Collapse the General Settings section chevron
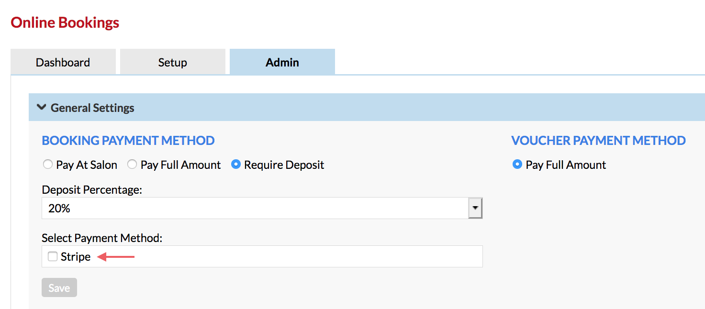 tap(42, 108)
